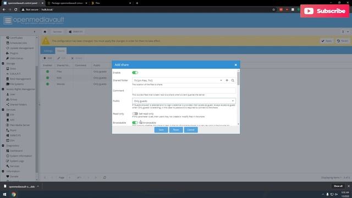Collapse the navigation sidebar panel
Screen dimensions: 352x198
tap(34, 32)
